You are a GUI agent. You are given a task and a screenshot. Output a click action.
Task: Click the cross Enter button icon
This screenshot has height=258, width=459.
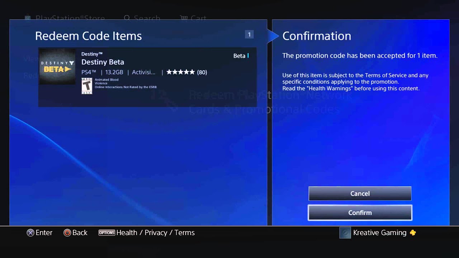(30, 233)
